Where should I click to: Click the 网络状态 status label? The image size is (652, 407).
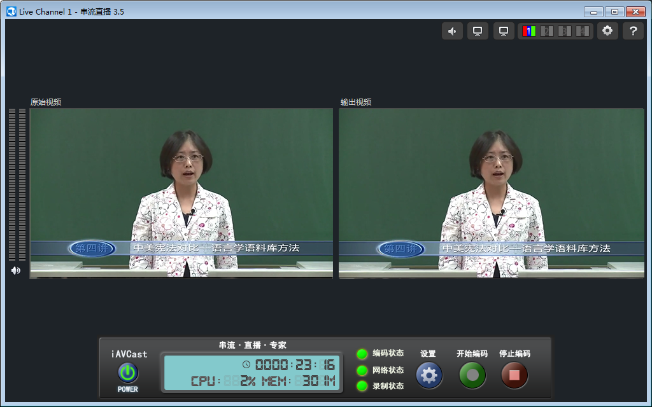[388, 370]
